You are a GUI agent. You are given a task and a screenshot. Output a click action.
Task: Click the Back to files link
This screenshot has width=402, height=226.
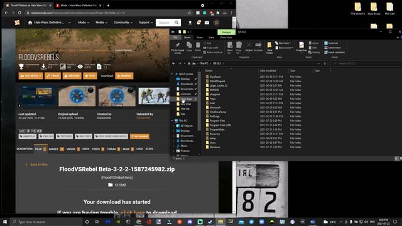point(36,164)
